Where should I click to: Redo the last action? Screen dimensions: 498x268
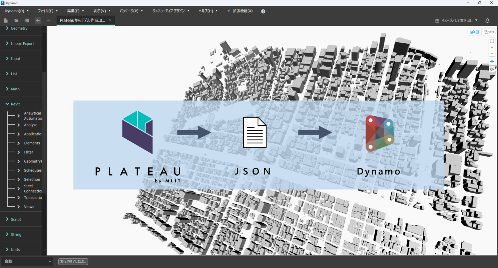[x=48, y=21]
